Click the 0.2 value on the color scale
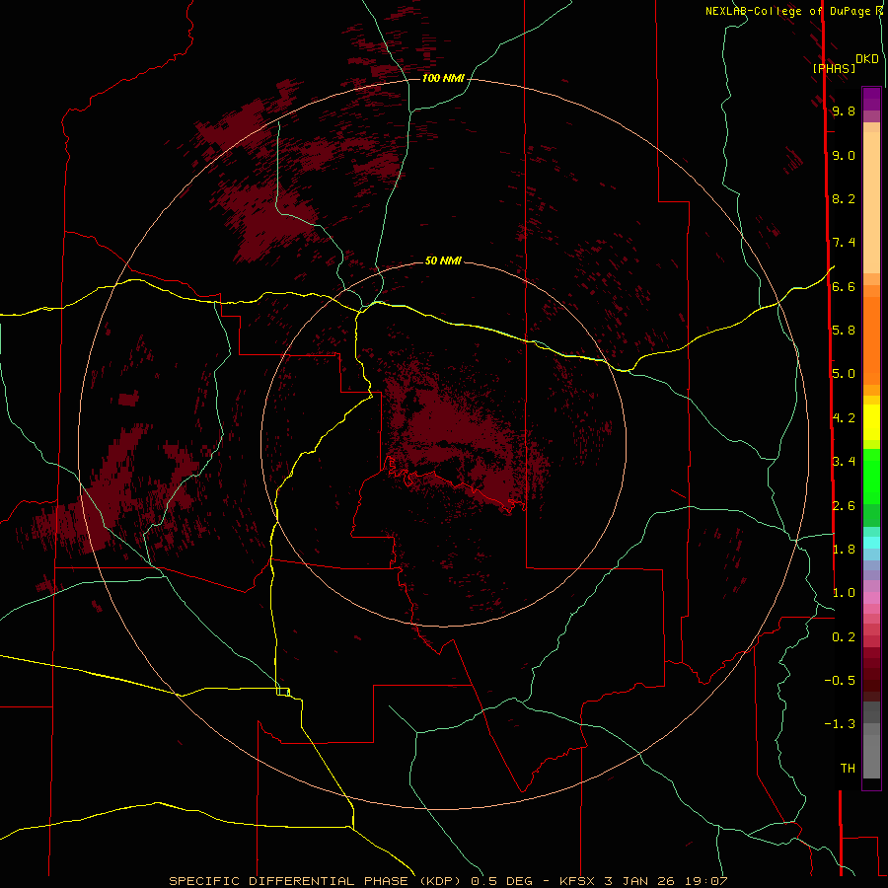This screenshot has height=888, width=888. tap(844, 637)
